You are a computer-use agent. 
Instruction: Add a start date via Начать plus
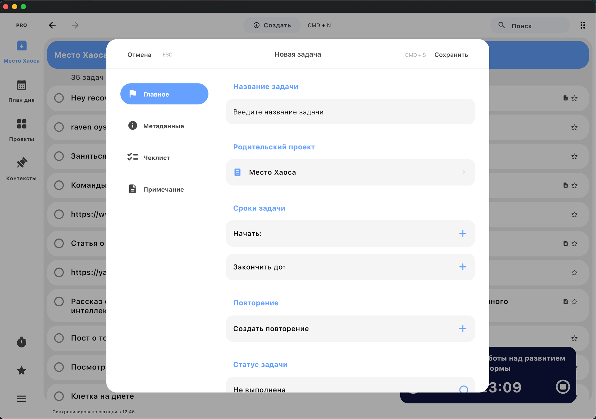point(462,234)
